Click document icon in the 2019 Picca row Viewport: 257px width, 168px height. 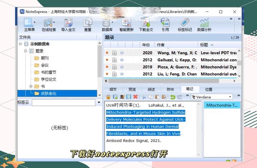click(x=114, y=67)
